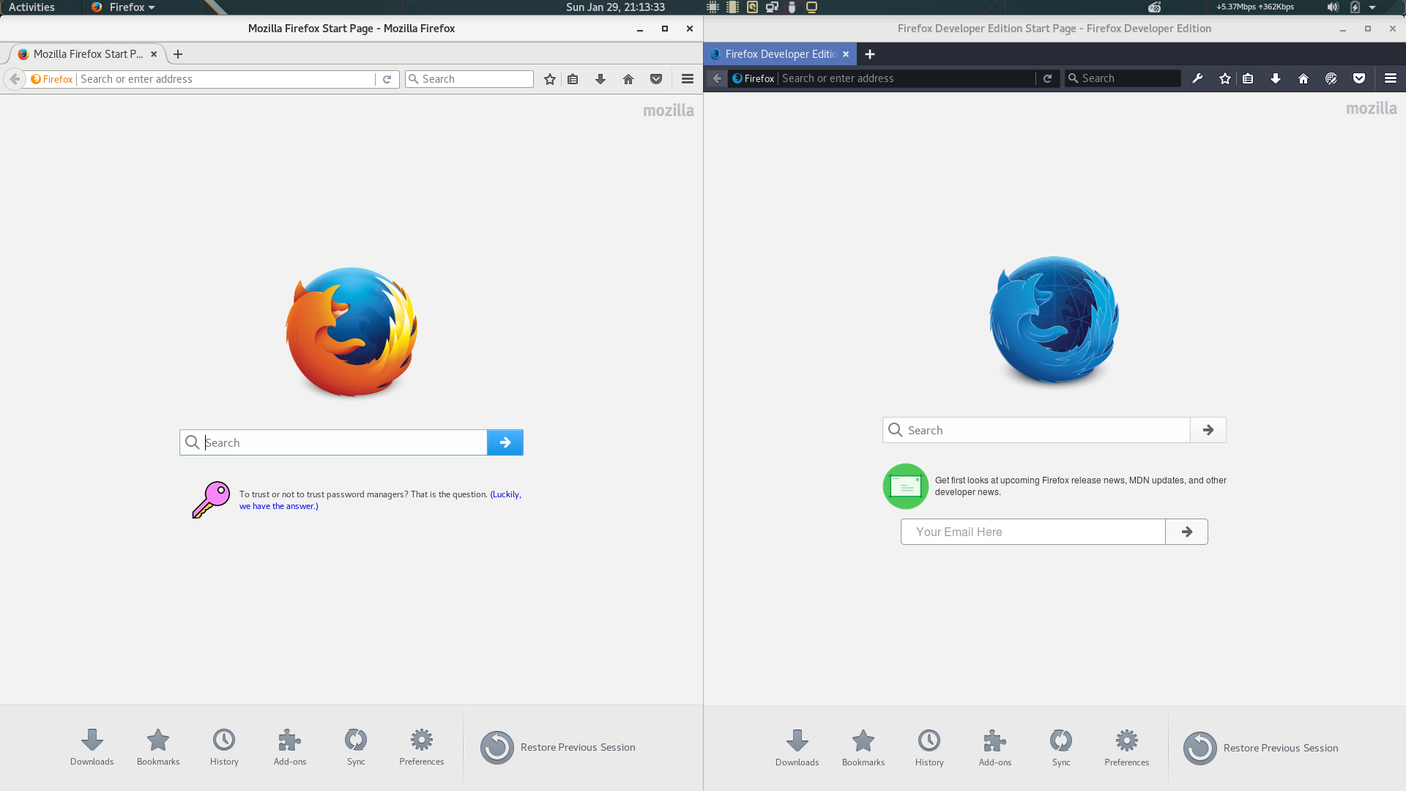Close the Firefox Developer Edition tab
Viewport: 1406px width, 791px height.
click(846, 54)
